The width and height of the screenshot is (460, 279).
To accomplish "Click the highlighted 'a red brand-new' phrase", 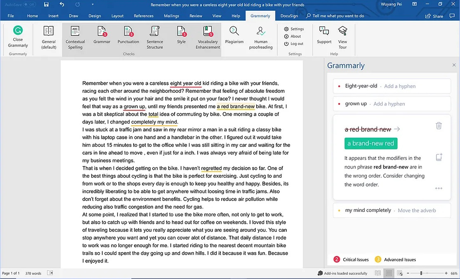I will point(236,106).
